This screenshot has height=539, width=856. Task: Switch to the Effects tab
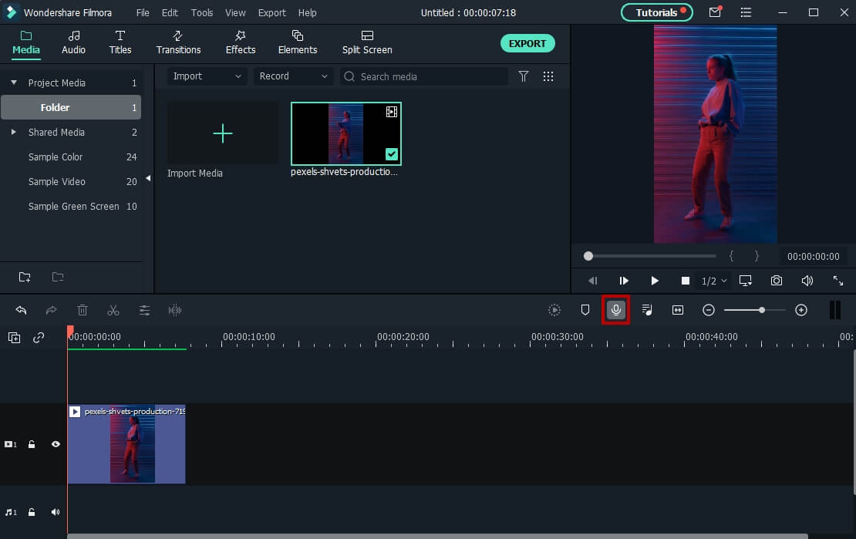tap(240, 42)
